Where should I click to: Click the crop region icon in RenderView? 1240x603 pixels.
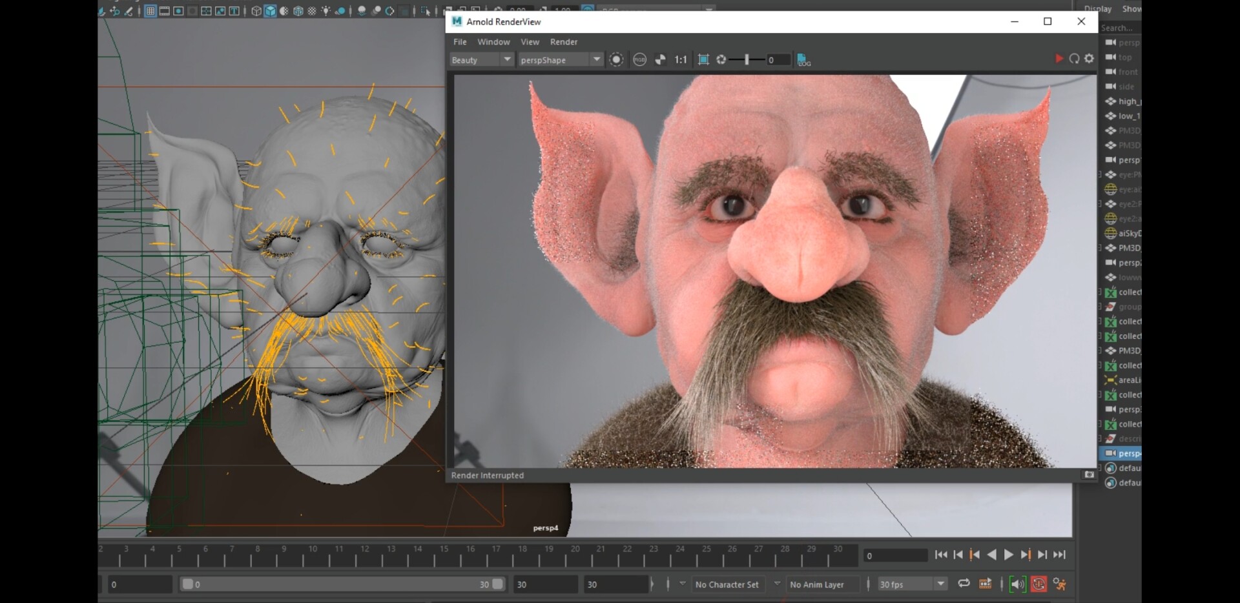703,60
